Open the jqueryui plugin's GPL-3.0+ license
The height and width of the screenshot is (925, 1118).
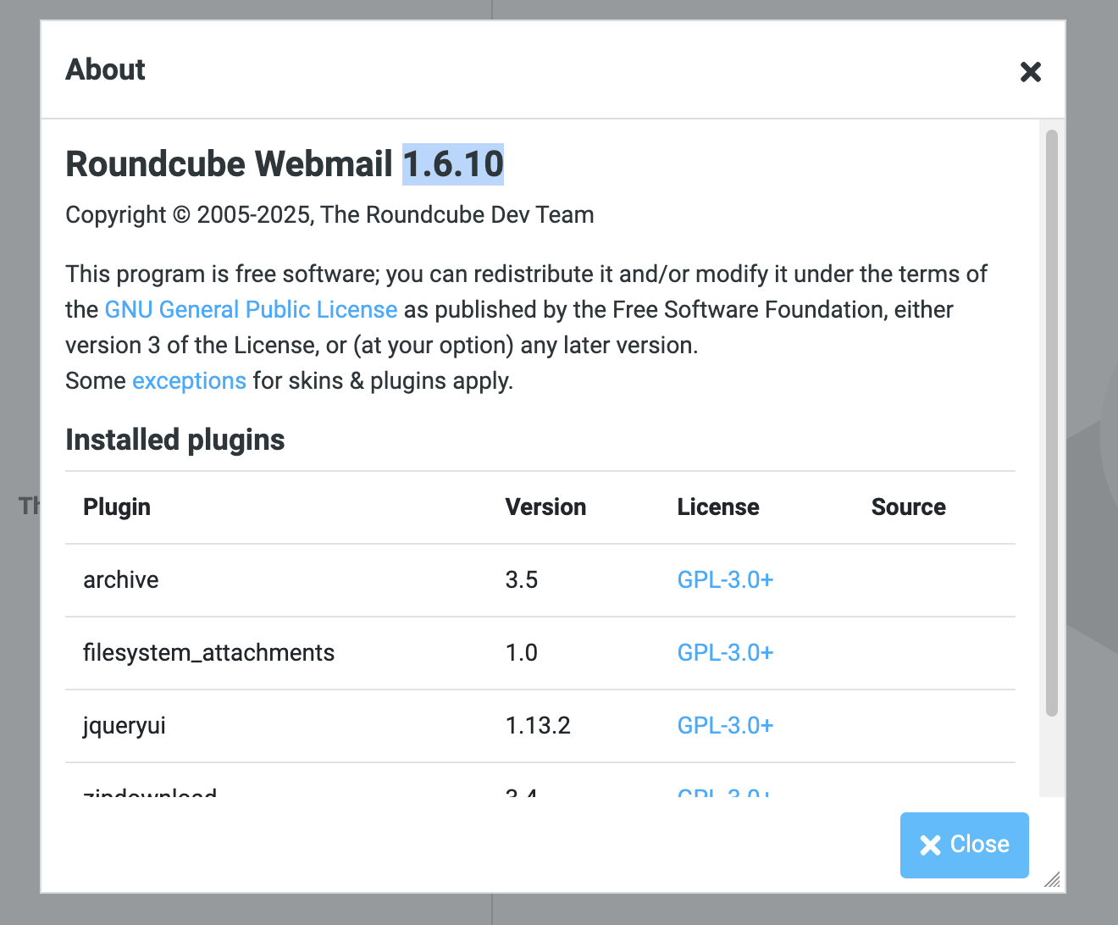click(x=725, y=726)
